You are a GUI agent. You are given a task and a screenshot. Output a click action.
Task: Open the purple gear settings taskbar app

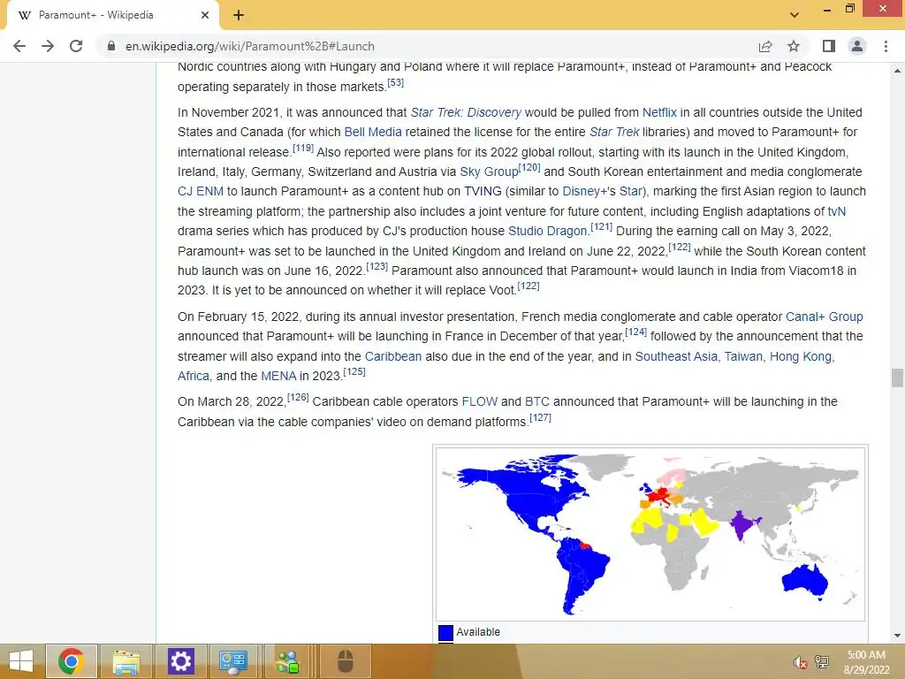(x=180, y=661)
